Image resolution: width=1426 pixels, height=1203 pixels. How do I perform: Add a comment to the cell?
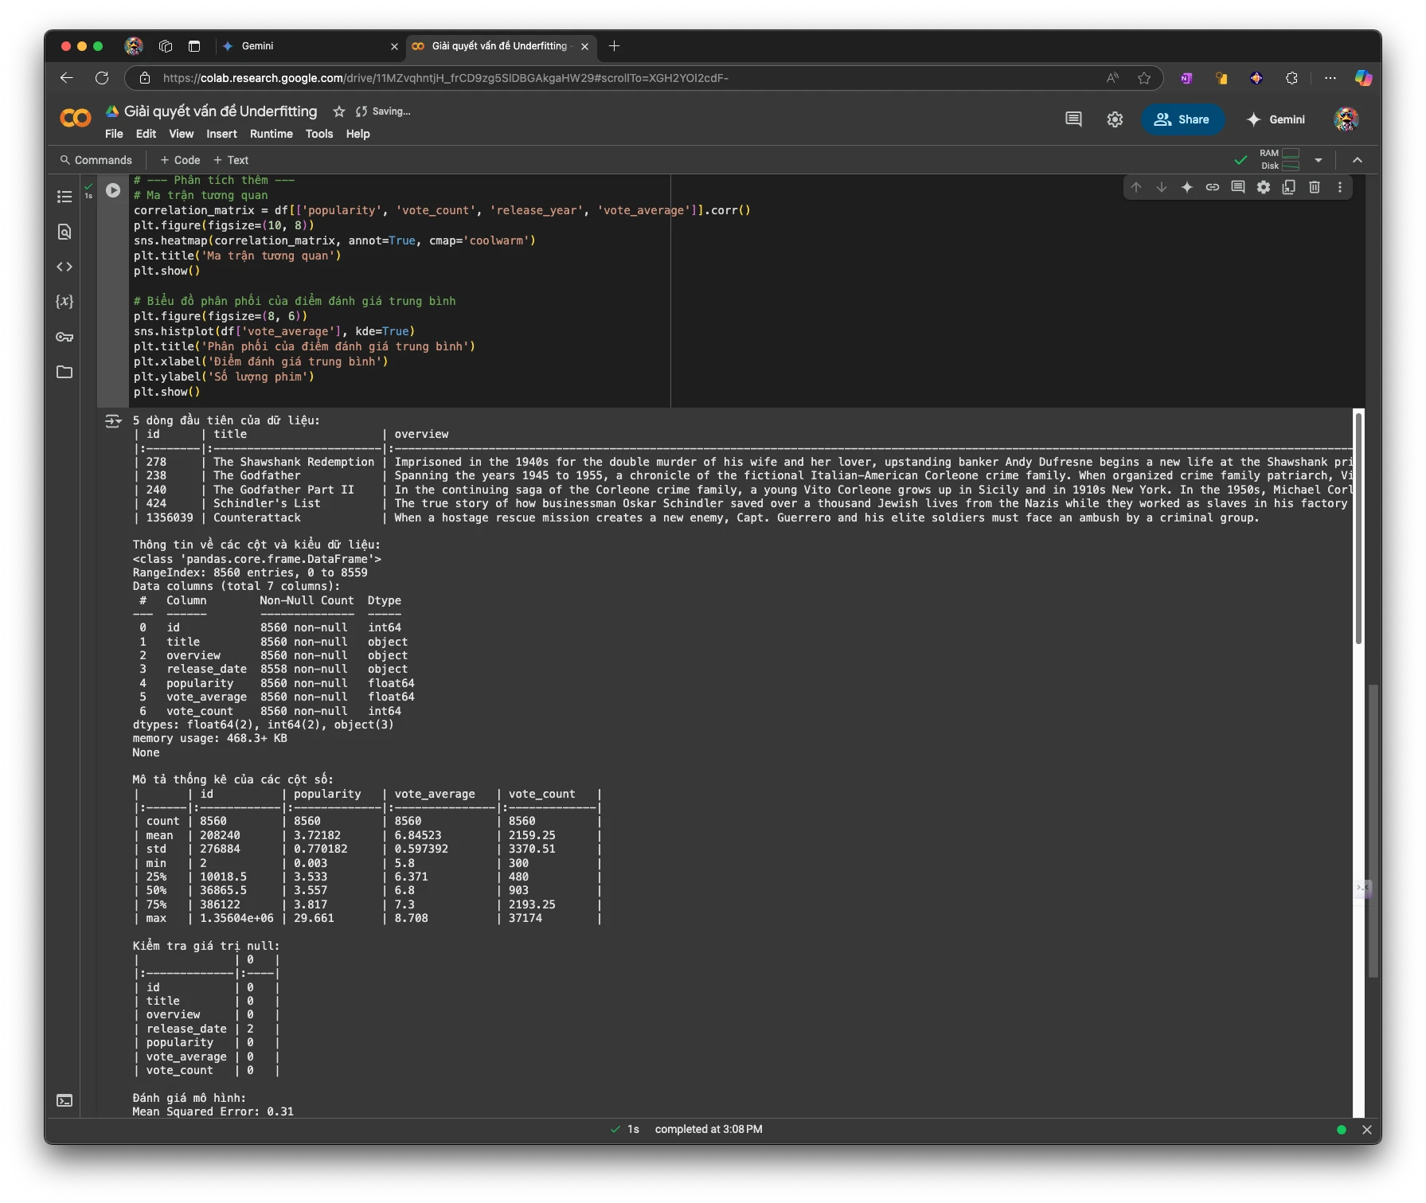pyautogui.click(x=1238, y=187)
